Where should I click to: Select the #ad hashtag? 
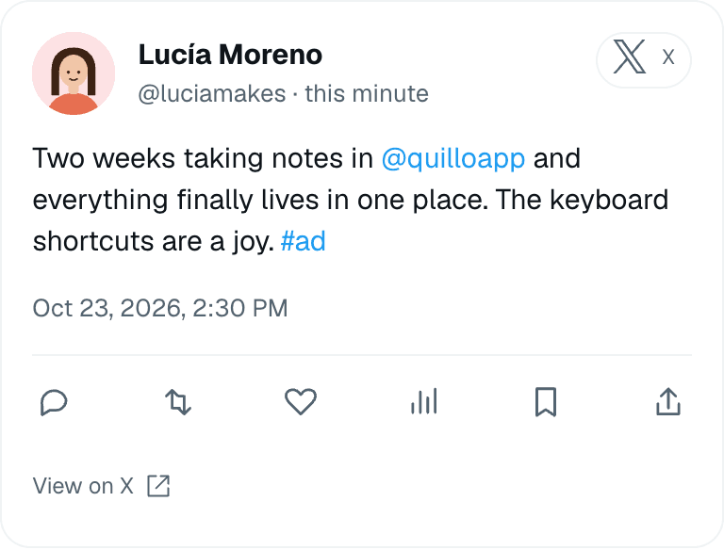(x=303, y=241)
